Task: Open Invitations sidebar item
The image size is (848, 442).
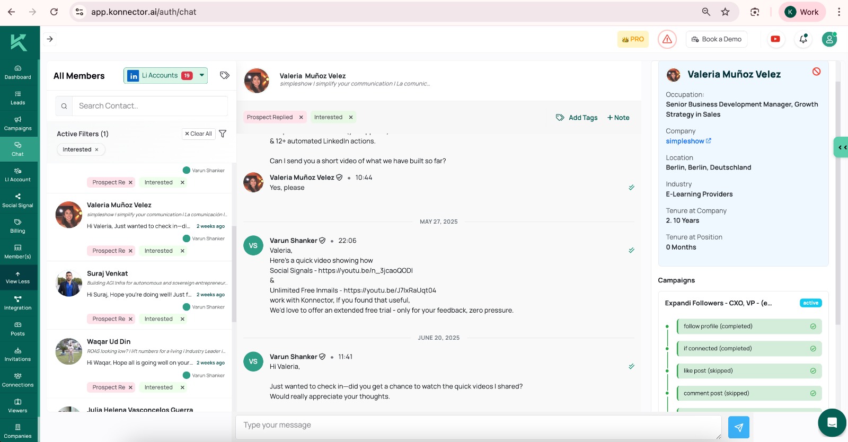Action: (x=18, y=355)
